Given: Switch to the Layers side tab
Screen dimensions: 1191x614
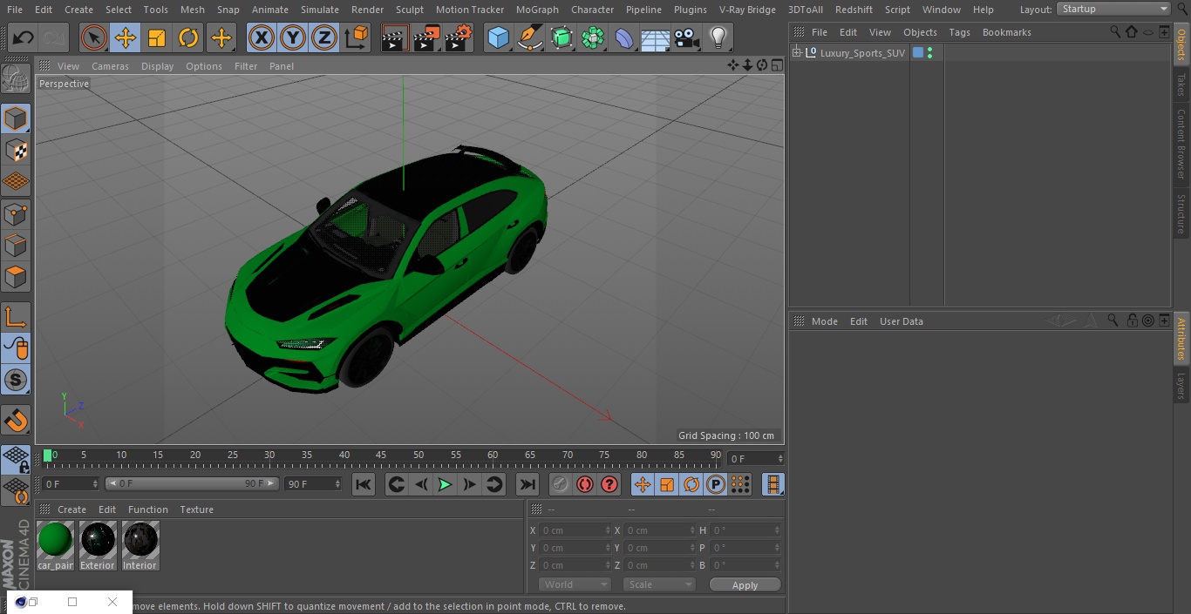Looking at the screenshot, I should tap(1181, 385).
